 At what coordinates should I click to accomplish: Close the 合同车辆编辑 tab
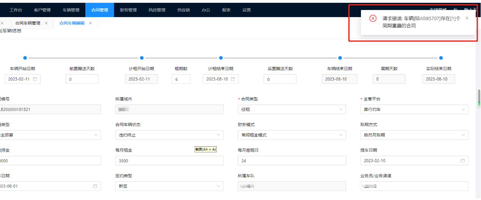[x=90, y=23]
